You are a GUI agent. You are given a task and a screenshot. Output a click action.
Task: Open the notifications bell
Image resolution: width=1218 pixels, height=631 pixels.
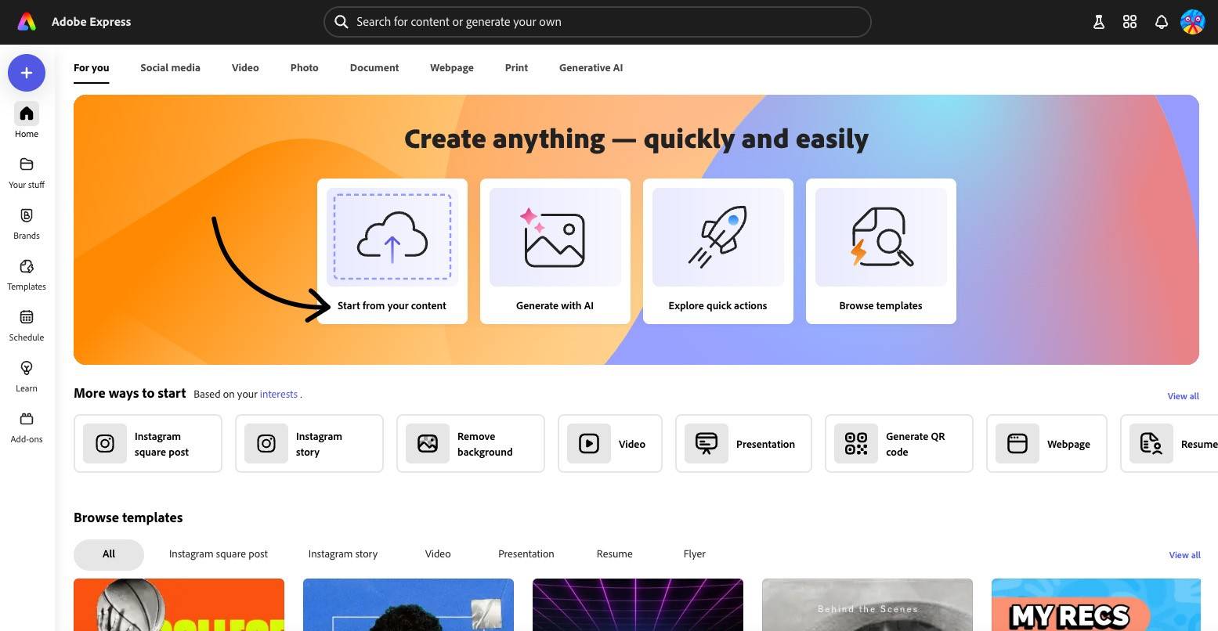[x=1161, y=22]
